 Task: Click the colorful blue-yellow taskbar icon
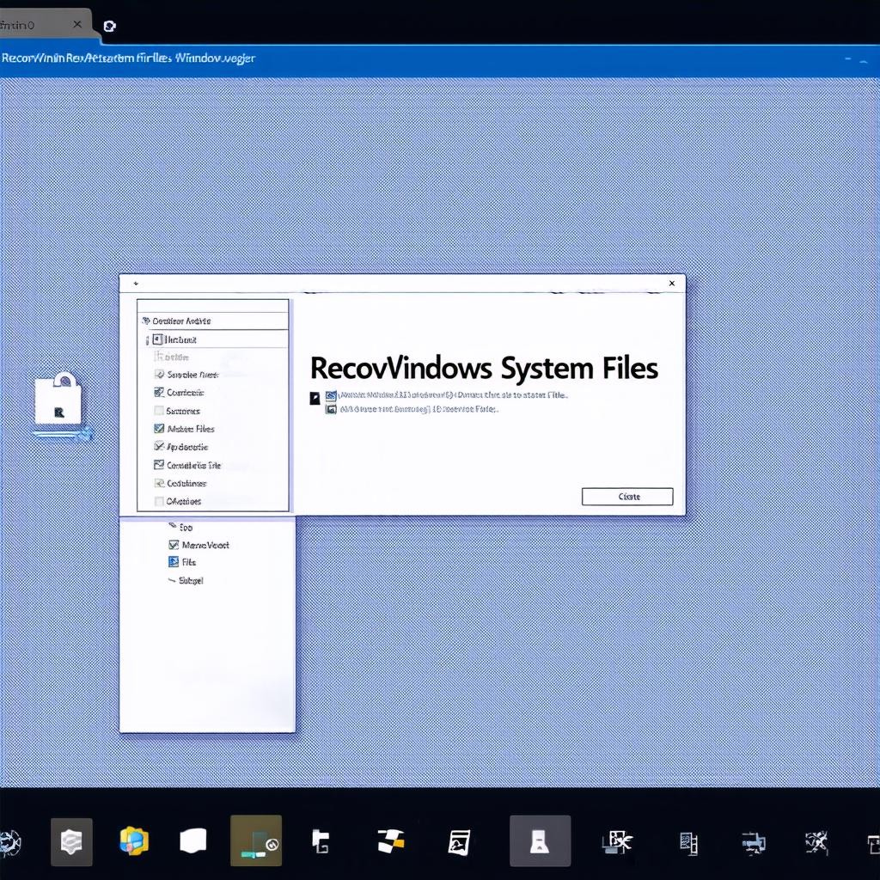(x=133, y=840)
